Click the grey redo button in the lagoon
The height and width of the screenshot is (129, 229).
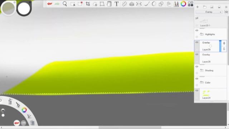pos(24,123)
